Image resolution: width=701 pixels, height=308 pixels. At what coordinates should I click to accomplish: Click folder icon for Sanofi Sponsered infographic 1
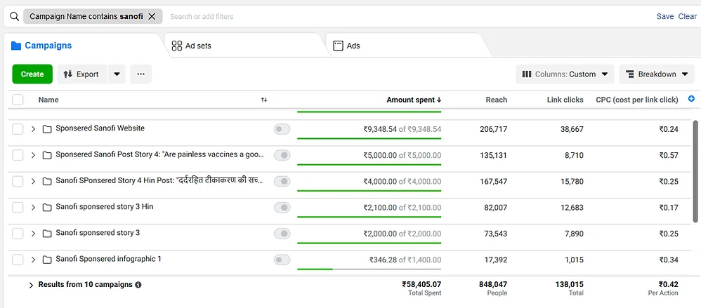coord(47,260)
